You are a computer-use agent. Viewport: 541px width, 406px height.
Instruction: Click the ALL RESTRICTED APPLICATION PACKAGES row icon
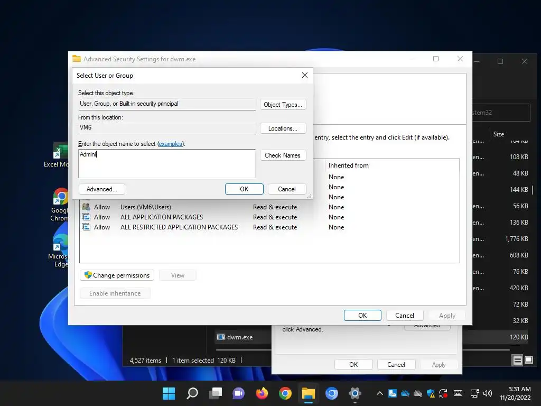(86, 227)
